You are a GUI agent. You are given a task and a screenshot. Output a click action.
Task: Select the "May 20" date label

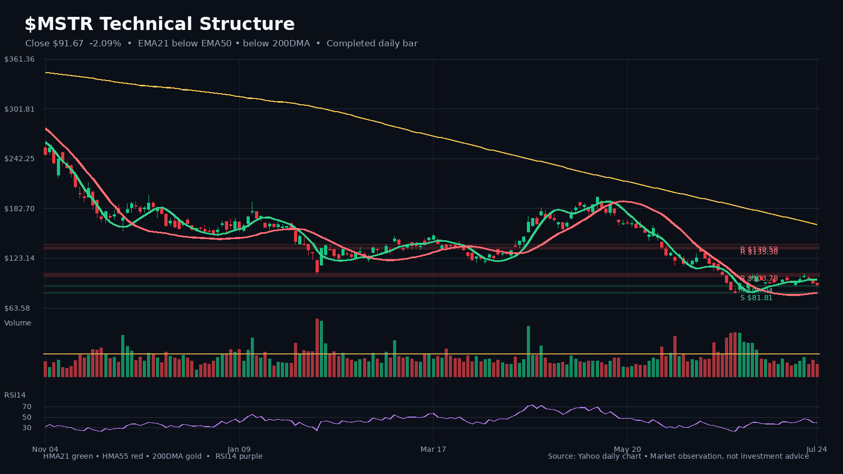pyautogui.click(x=628, y=449)
